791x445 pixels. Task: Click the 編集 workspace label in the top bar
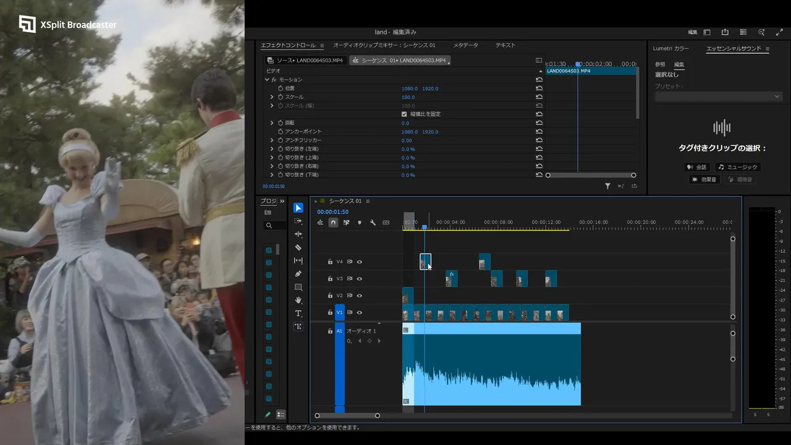(693, 32)
